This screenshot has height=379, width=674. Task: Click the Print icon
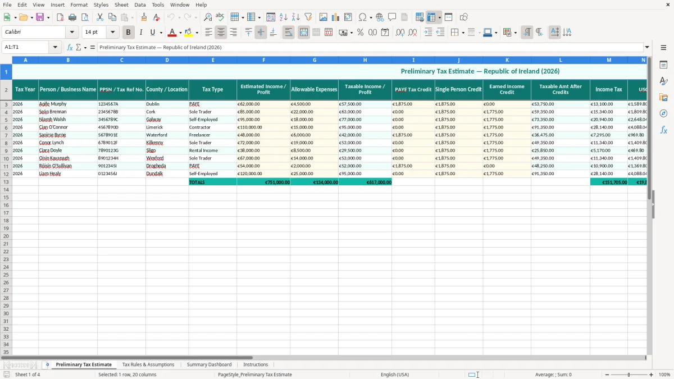tap(72, 17)
